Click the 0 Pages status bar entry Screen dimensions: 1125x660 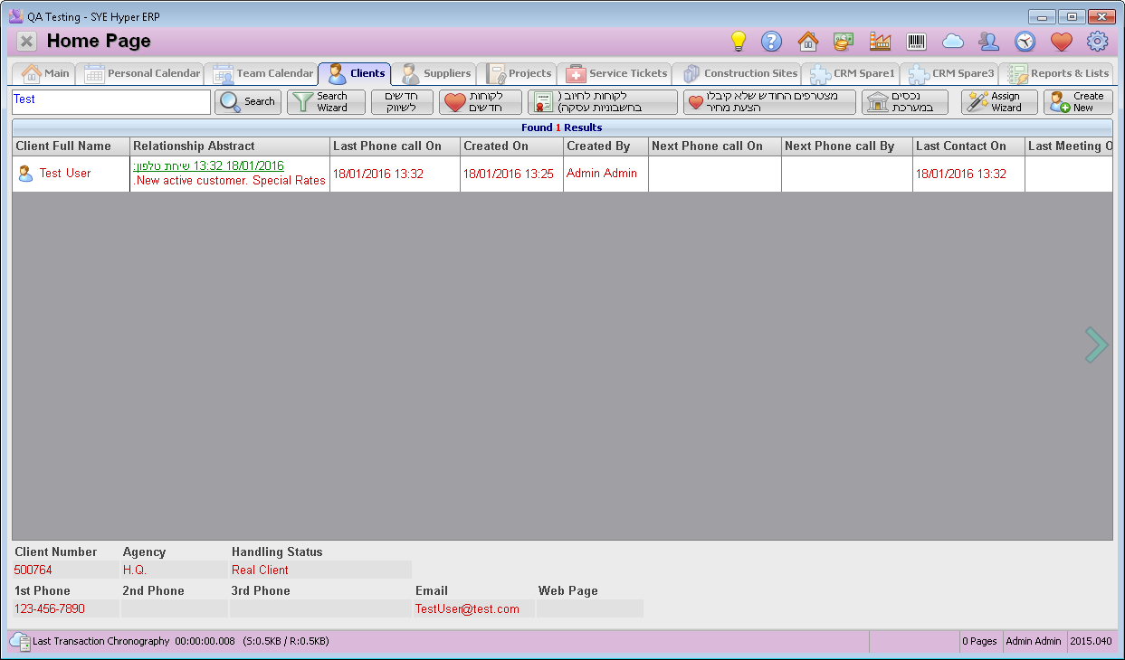[x=980, y=641]
